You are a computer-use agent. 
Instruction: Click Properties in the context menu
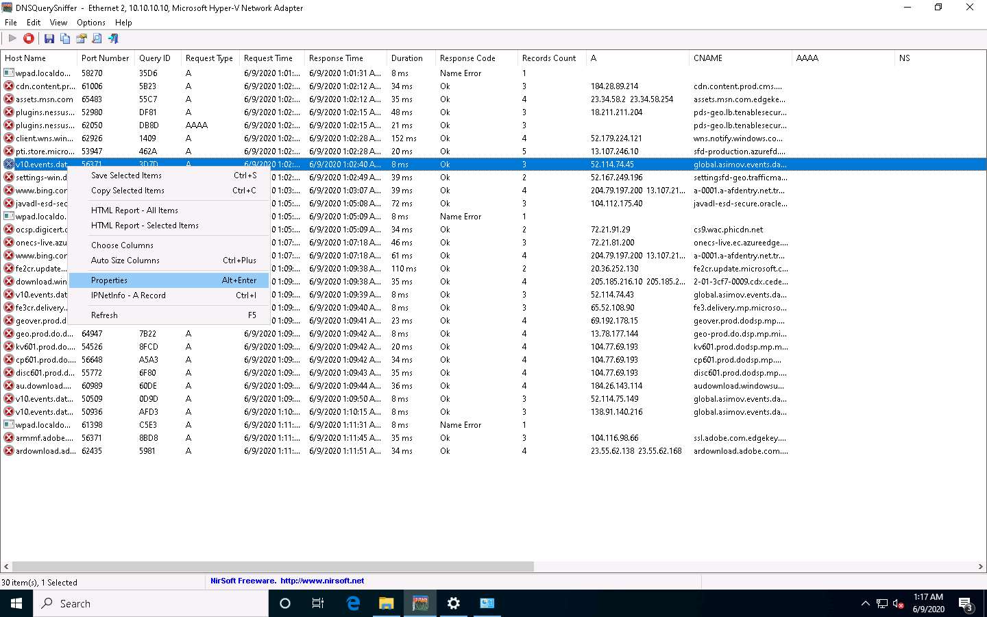169,280
